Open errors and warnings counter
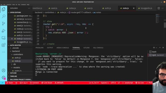This screenshot has height=93, width=166. pyautogui.click(x=24, y=83)
